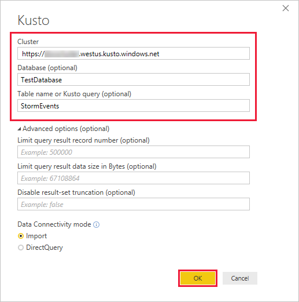
Task: Click the Kusto dialog title
Action: (x=34, y=20)
